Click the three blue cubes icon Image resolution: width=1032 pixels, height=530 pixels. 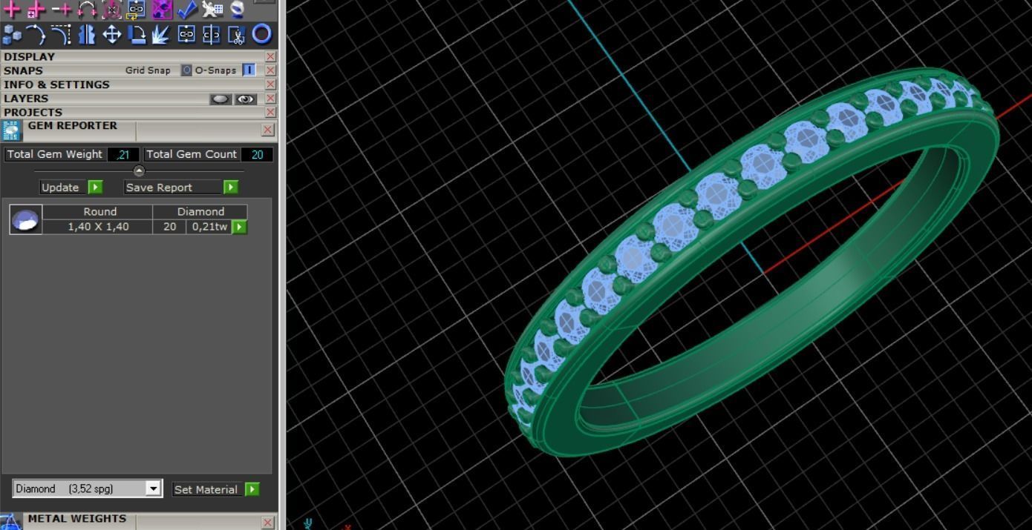coord(12,34)
